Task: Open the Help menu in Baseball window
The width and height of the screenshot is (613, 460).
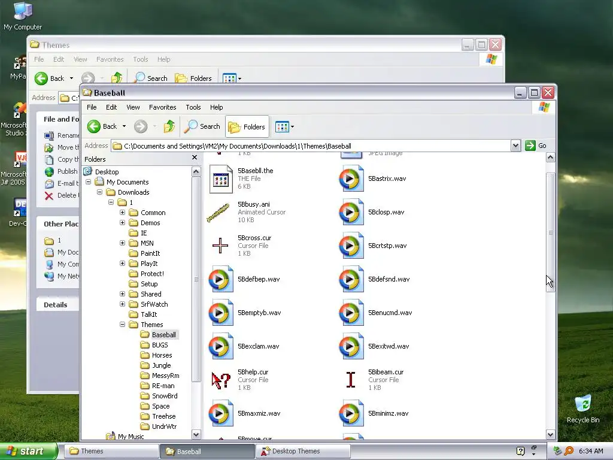Action: pos(216,107)
